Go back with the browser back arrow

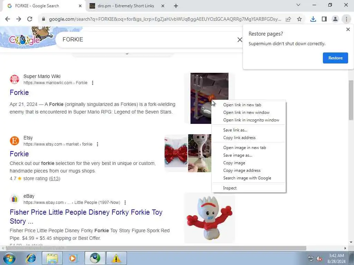coord(8,19)
